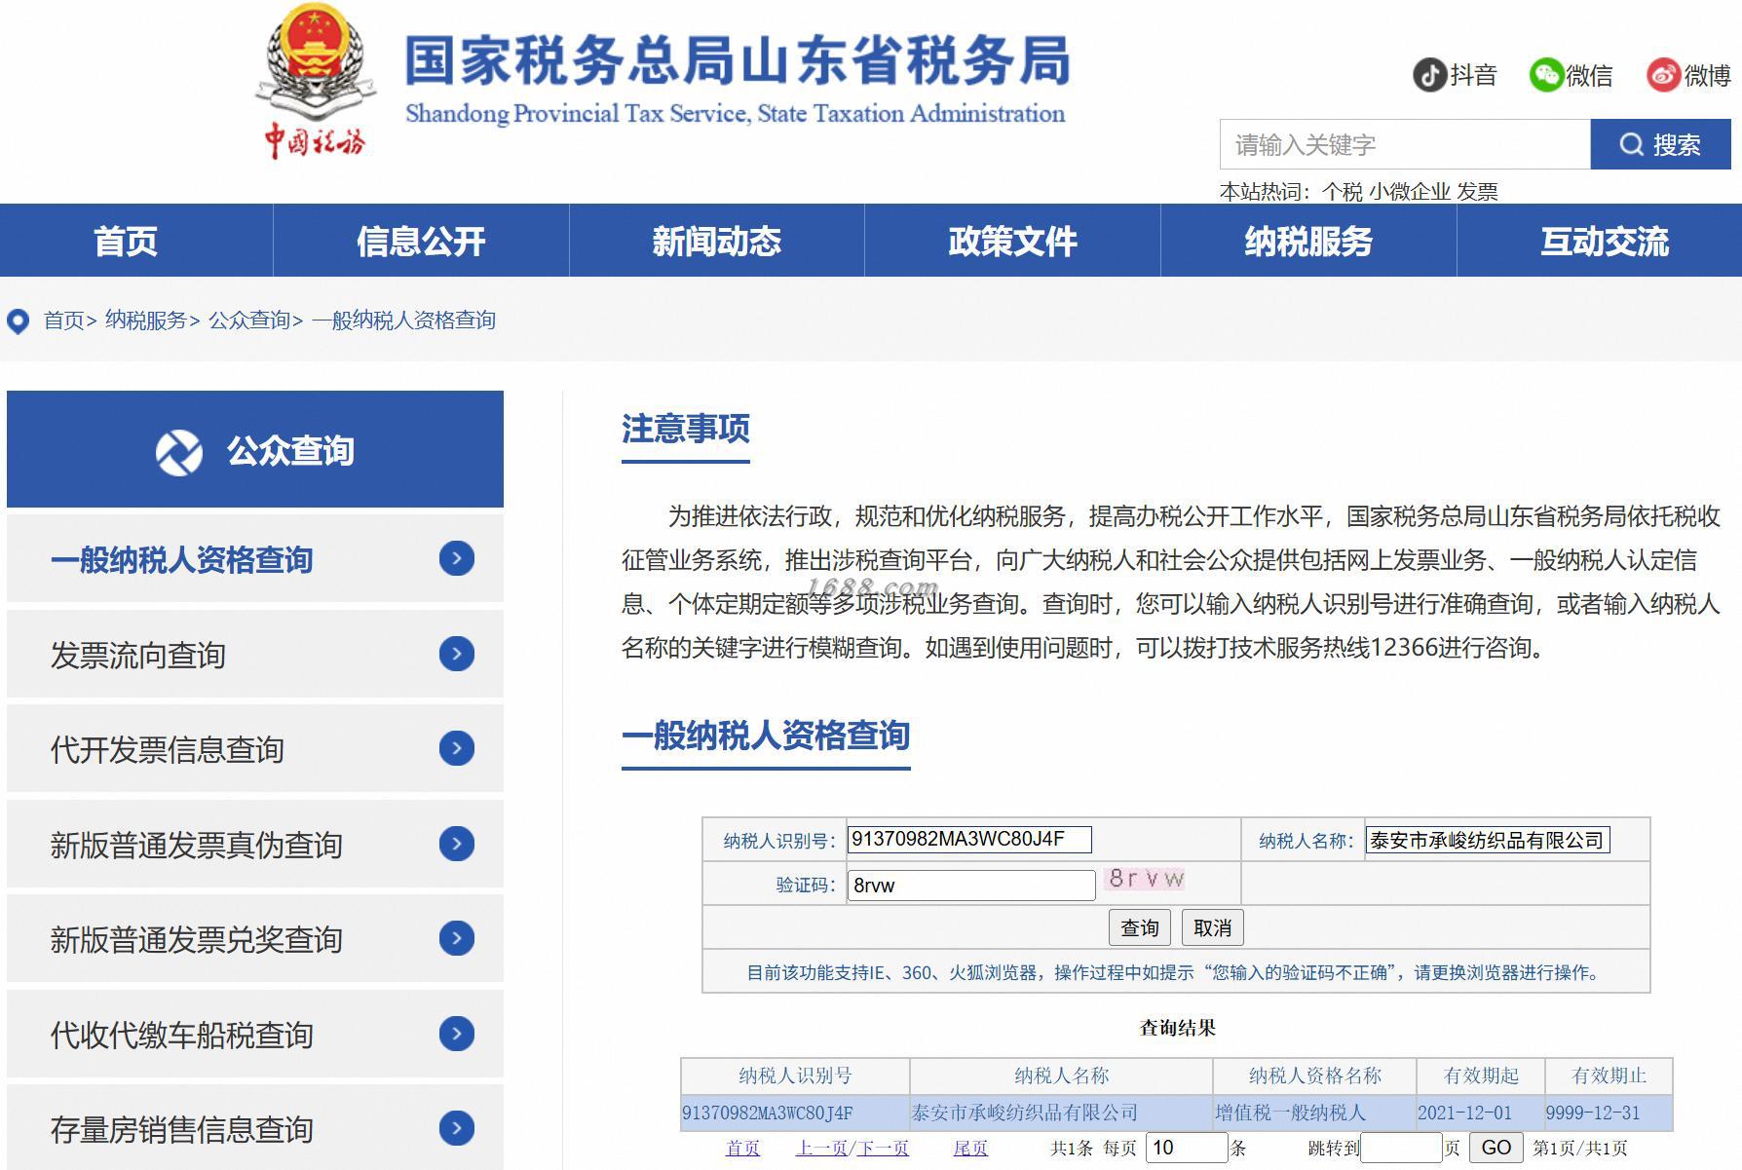Click the 纳税人识别号 input field
Screen dimensions: 1742x1170
[969, 839]
